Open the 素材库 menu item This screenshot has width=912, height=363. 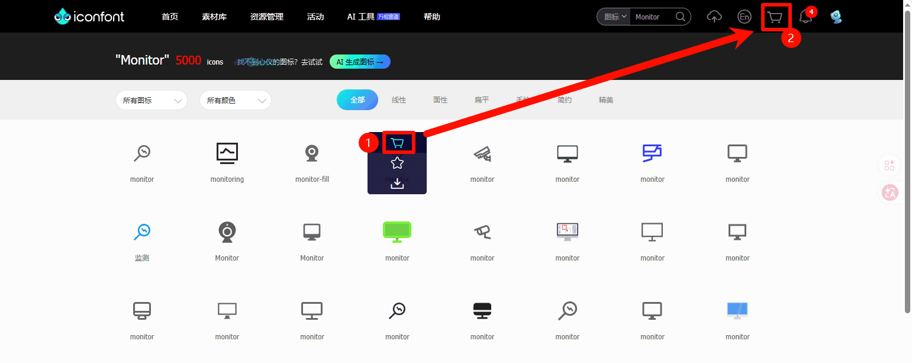(x=214, y=16)
